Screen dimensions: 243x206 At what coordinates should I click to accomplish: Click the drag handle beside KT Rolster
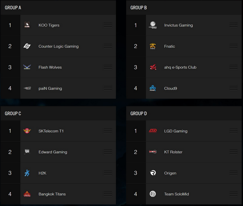(x=233, y=152)
